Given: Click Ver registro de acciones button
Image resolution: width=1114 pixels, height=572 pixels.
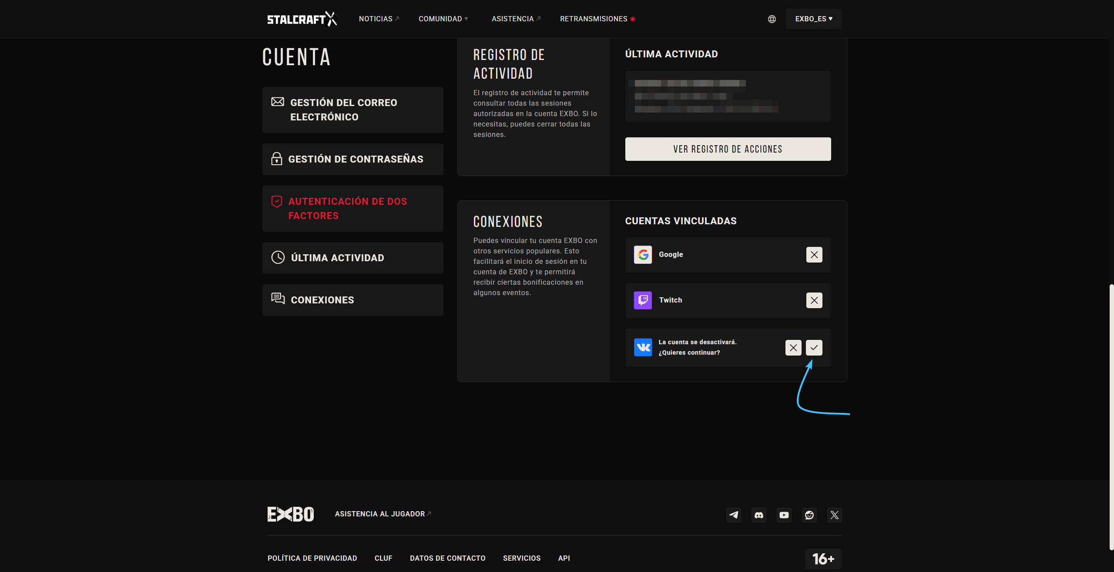Looking at the screenshot, I should [x=728, y=149].
